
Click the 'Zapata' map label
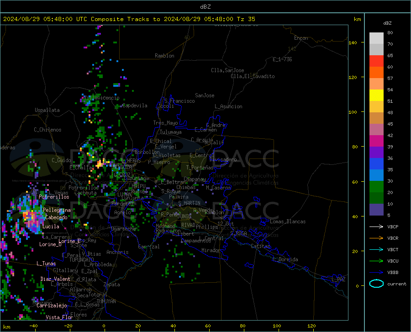point(112,285)
